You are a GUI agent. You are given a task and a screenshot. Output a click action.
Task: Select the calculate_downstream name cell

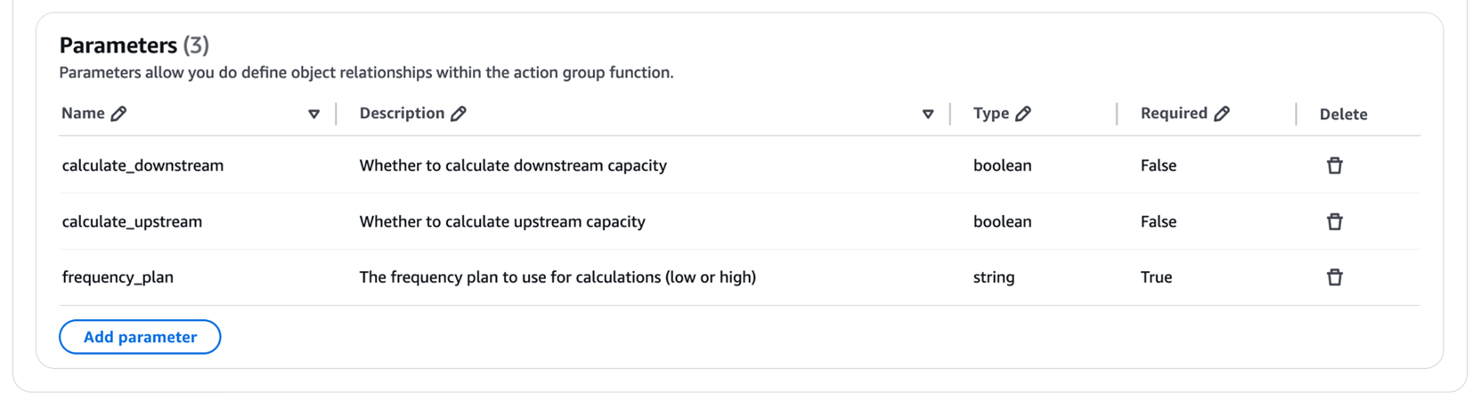(142, 165)
